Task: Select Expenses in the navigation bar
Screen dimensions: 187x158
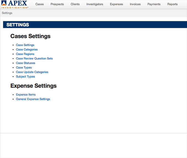Action: pos(116,4)
